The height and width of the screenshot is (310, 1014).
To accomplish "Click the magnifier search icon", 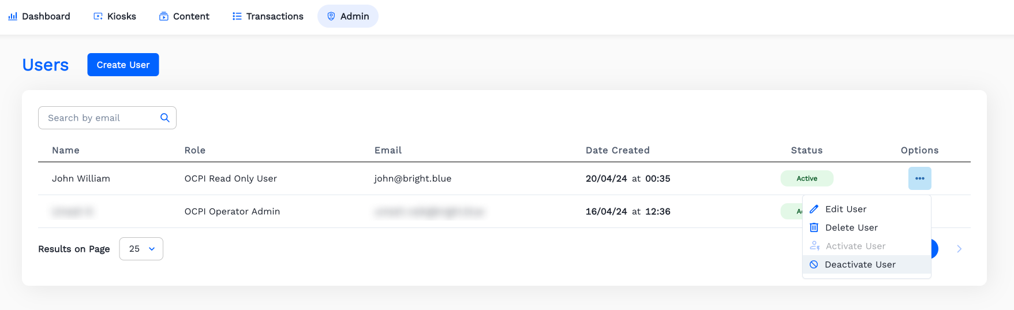I will click(x=165, y=118).
